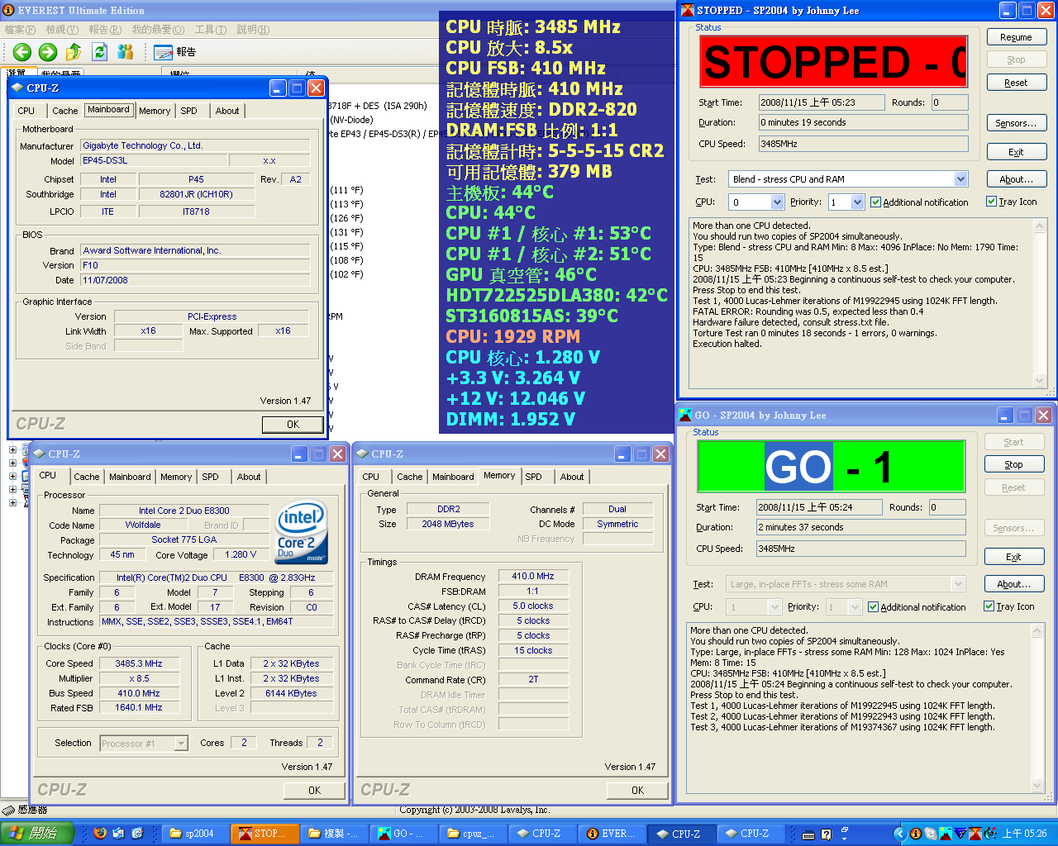Switch to Cache tab in CPU-Z Mainboard window
The width and height of the screenshot is (1058, 846).
tap(65, 111)
